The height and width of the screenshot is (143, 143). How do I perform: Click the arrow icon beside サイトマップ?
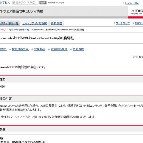[x=114, y=23]
